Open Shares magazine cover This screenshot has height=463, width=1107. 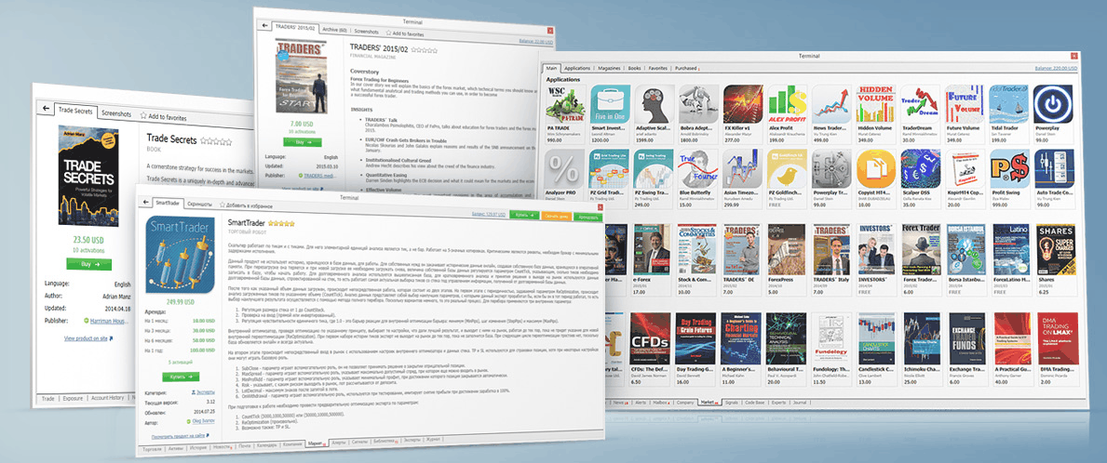pos(1054,250)
